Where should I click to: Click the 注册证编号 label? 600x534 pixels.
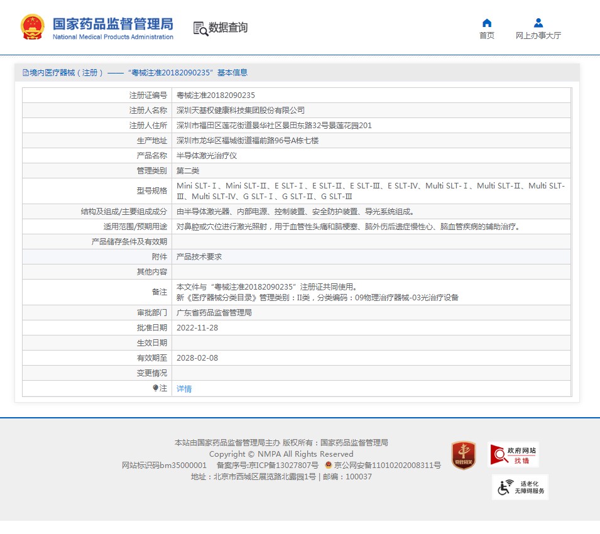coord(148,95)
